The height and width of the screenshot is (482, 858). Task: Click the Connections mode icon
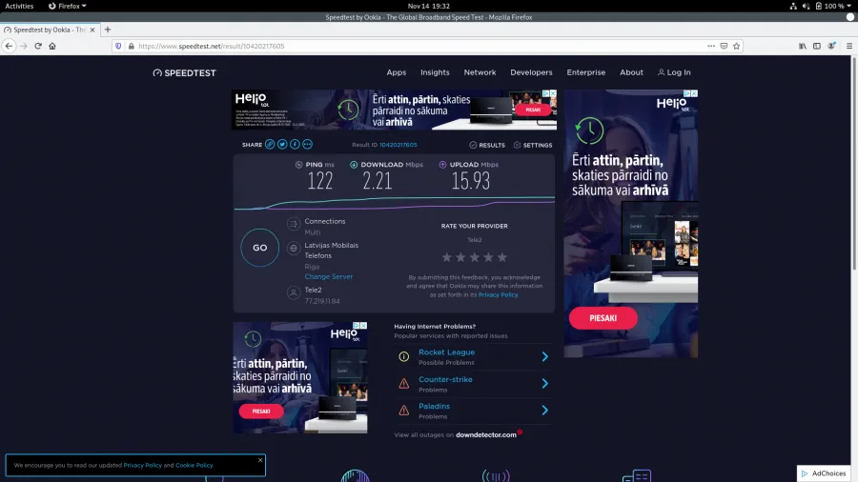[294, 224]
